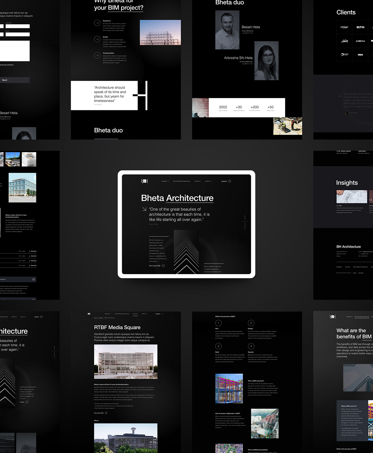Select Projects in the tablet navigation menu
Screen dimensions: 373x453
(197, 181)
